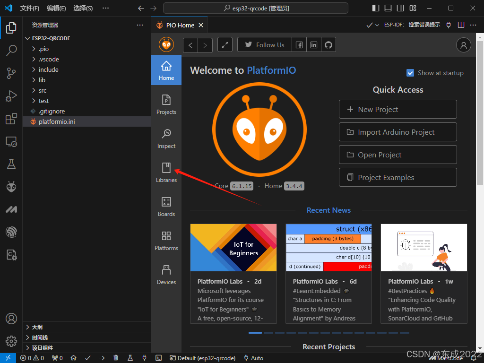Open the Explorer view in activity bar
The height and width of the screenshot is (363, 484).
point(11,28)
